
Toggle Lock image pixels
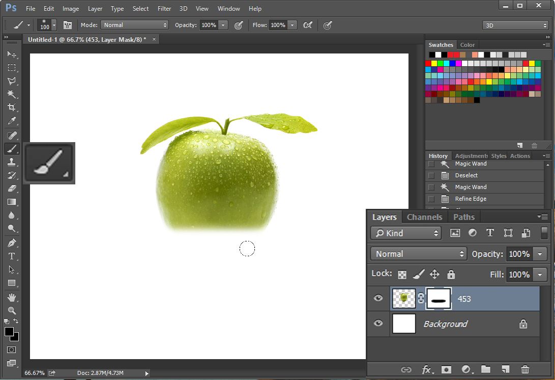pos(418,274)
